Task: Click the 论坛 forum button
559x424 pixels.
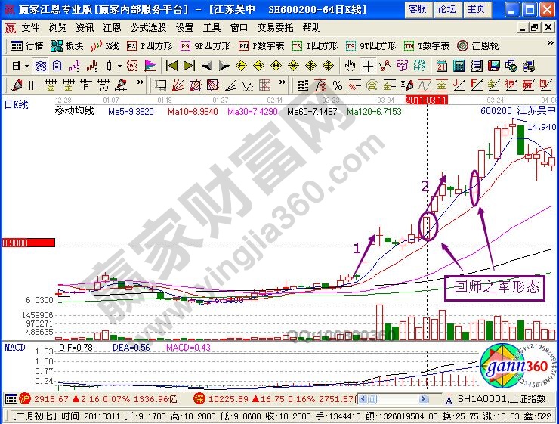Action: point(446,9)
